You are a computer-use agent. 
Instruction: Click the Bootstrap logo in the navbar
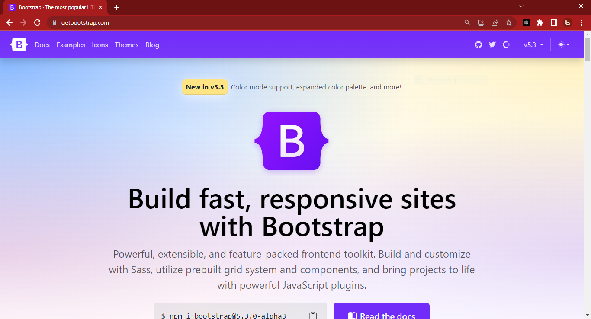[19, 45]
